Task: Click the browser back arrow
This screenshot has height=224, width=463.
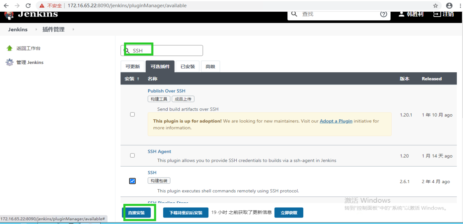Action: point(6,6)
